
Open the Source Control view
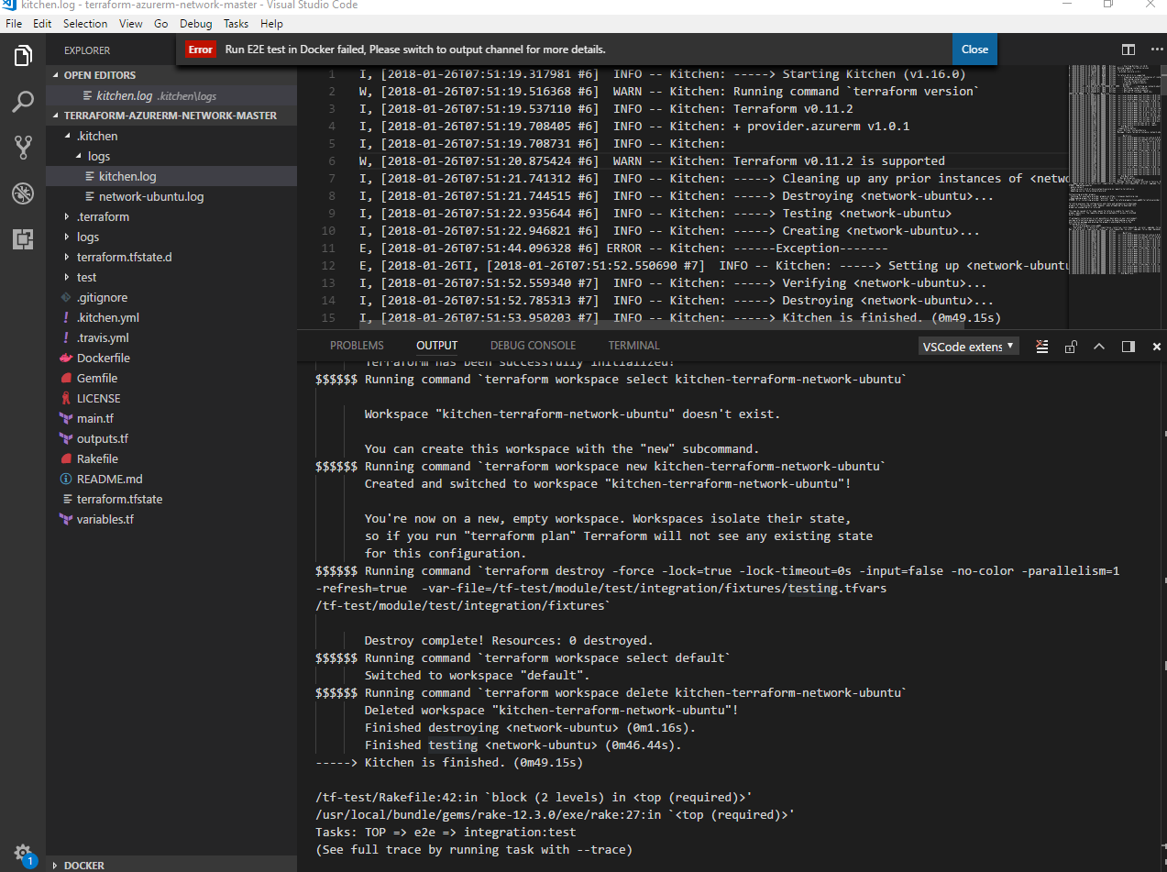23,147
